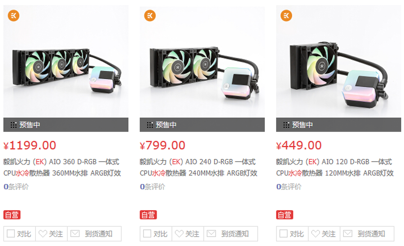This screenshot has height=246, width=404.
Task: Open the AIO 360 D-RGB product title link
Action: (x=62, y=167)
